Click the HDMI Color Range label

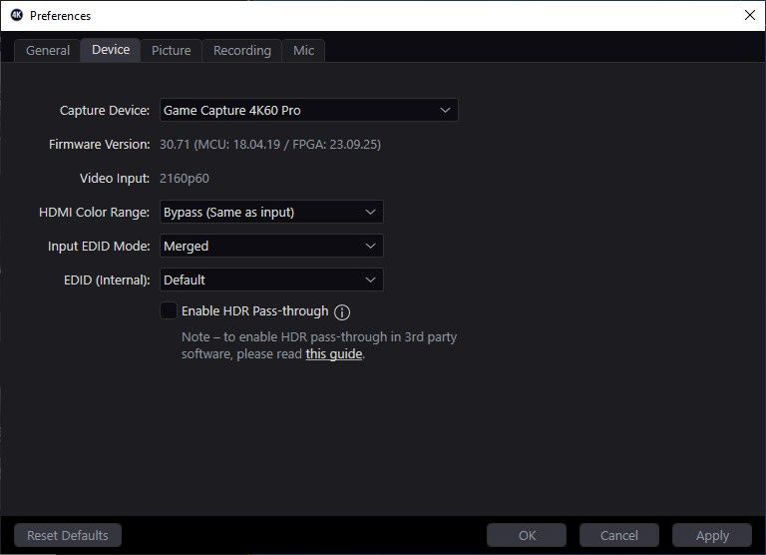pyautogui.click(x=95, y=213)
